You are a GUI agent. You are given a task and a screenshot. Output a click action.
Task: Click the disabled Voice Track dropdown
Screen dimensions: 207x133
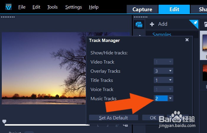pos(164,89)
